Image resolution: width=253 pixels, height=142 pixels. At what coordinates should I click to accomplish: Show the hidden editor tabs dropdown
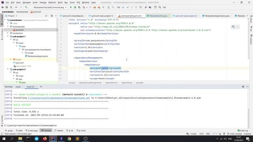(x=247, y=16)
